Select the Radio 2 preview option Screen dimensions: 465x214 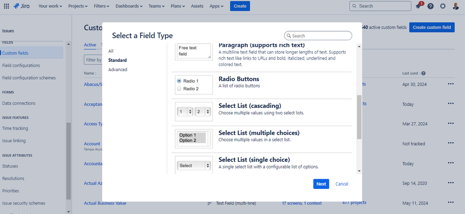pos(179,89)
